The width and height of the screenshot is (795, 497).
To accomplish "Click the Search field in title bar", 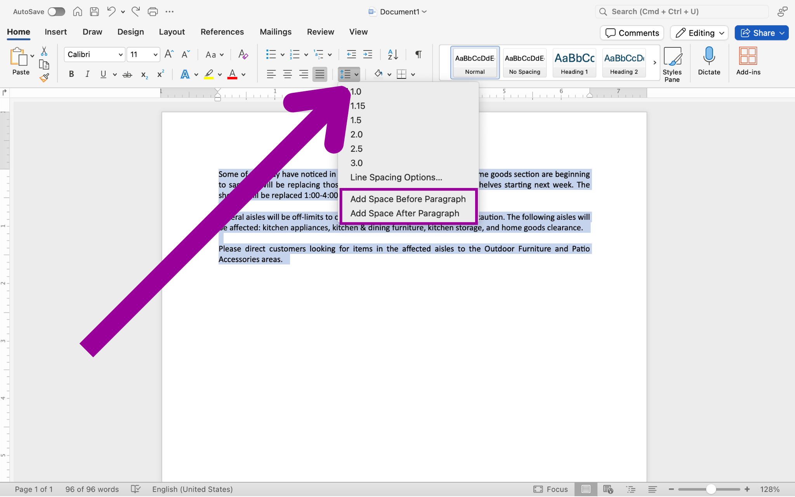I will pos(682,12).
